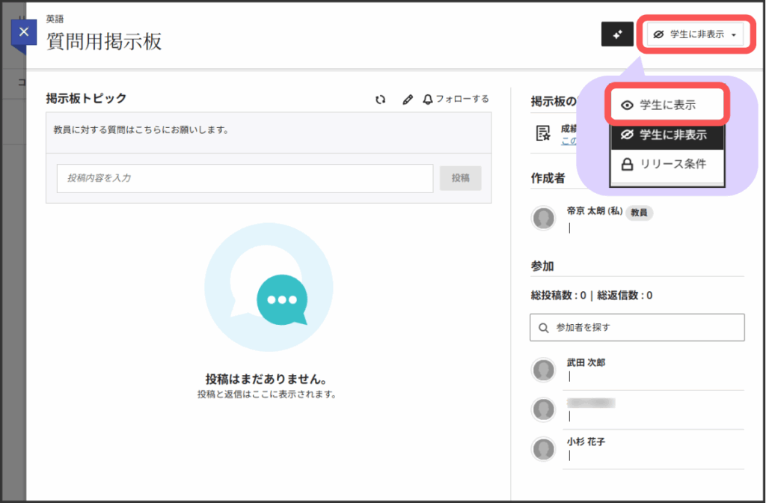The image size is (766, 503).
Task: Open the 学生に非表示 visibility dropdown button
Action: [x=694, y=34]
